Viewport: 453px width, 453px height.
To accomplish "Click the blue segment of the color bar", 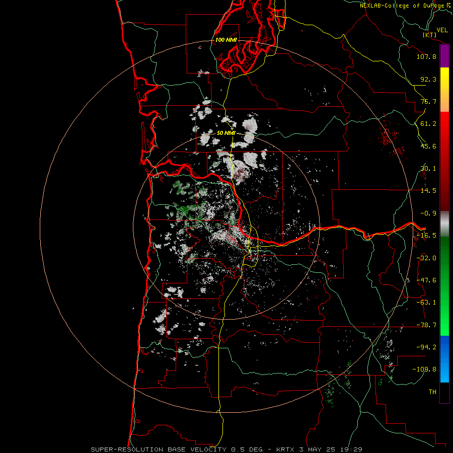I will coord(444,359).
